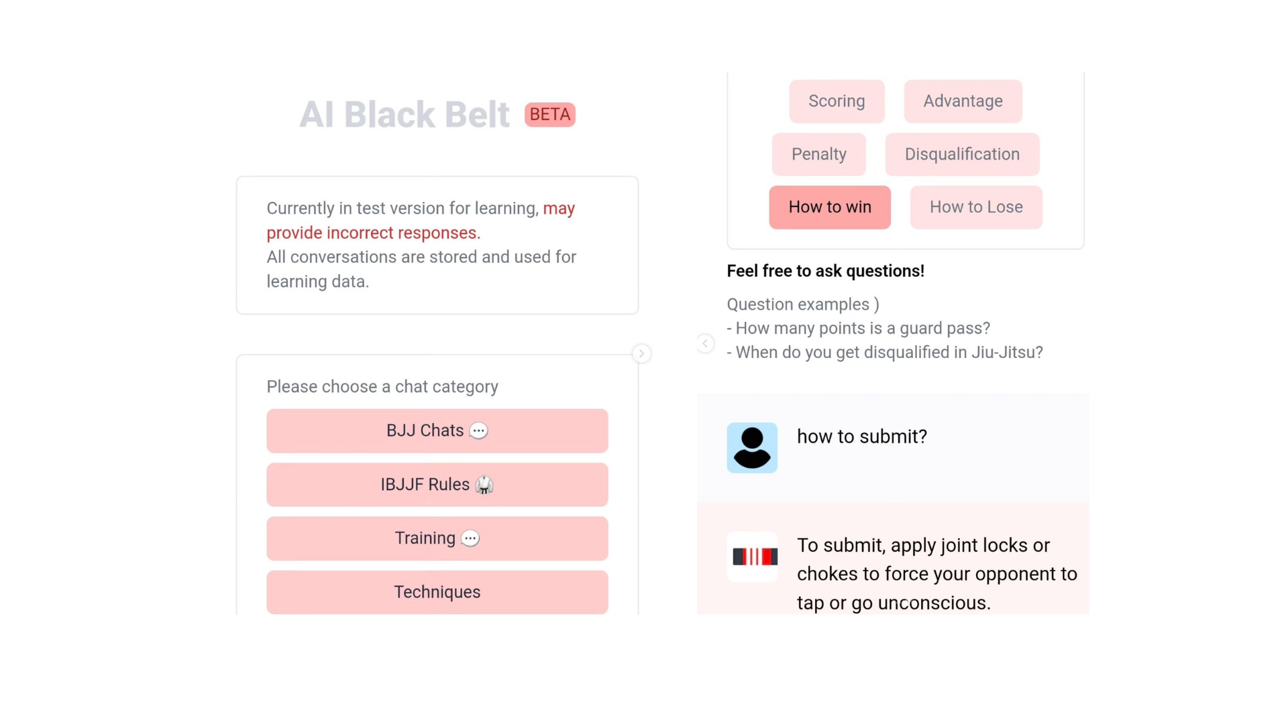
Task: Click the belt icon beside the bot reply
Action: [x=752, y=556]
